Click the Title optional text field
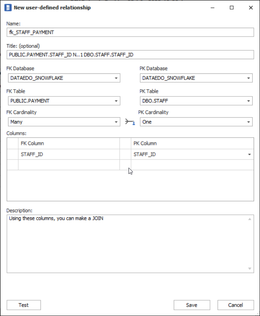Screen dimensions: 260x316 (130, 55)
